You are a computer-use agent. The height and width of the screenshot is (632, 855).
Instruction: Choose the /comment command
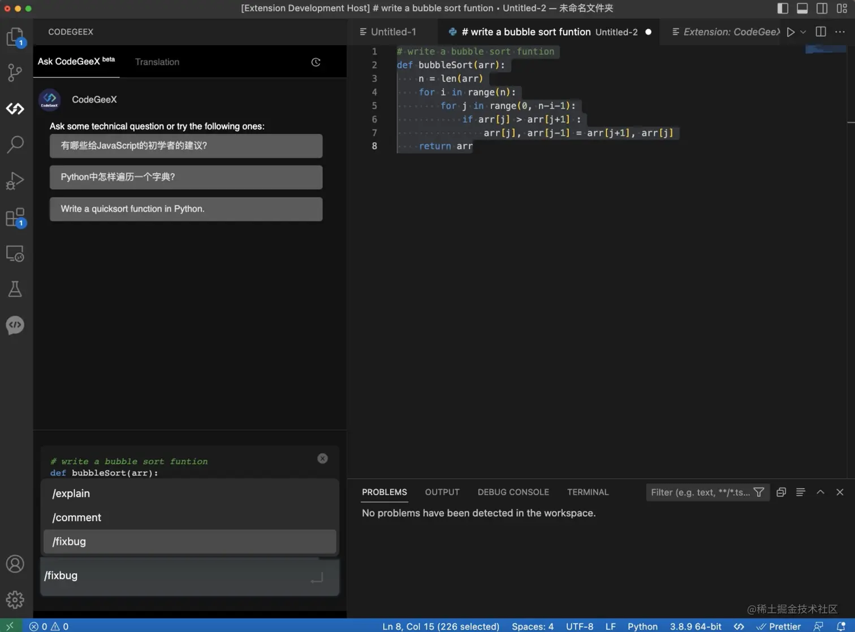[x=190, y=518]
